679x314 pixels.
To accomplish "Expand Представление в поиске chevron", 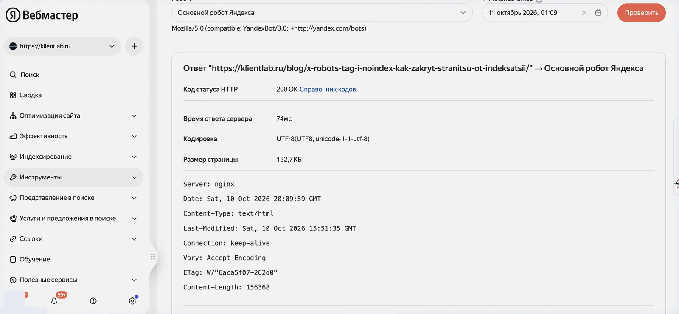I will click(134, 198).
